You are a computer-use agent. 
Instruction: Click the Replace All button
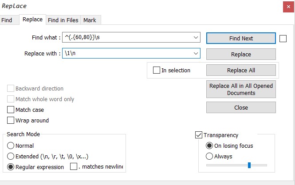(x=241, y=70)
